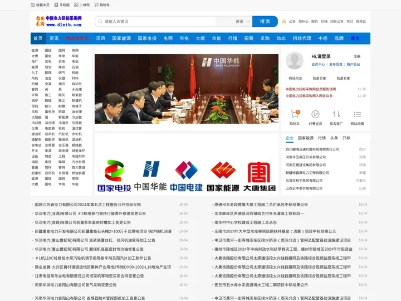Click the China Huaneng meeting banner image
This screenshot has width=401, height=301.
(187, 89)
